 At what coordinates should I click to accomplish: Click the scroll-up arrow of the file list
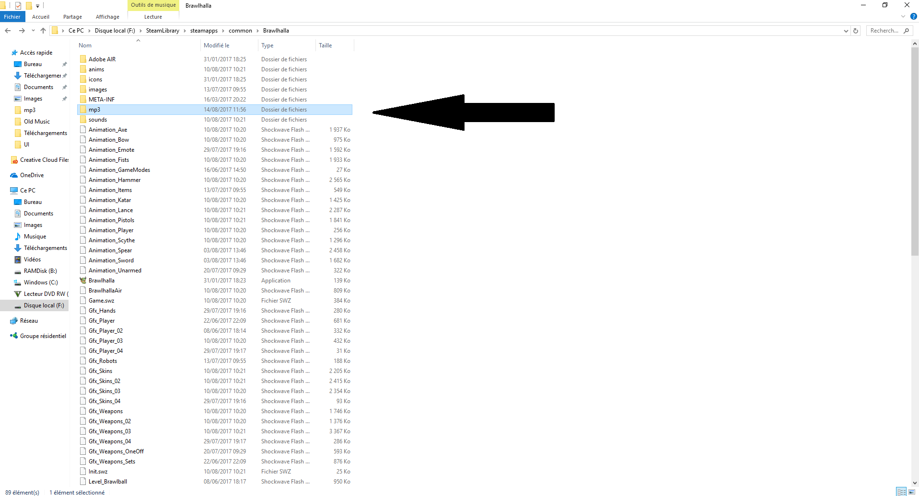point(915,44)
